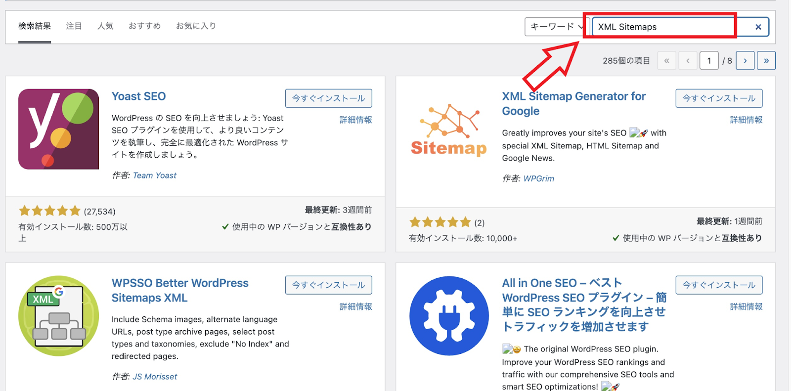Visit author JS Morisset link
The image size is (791, 391).
pos(155,377)
